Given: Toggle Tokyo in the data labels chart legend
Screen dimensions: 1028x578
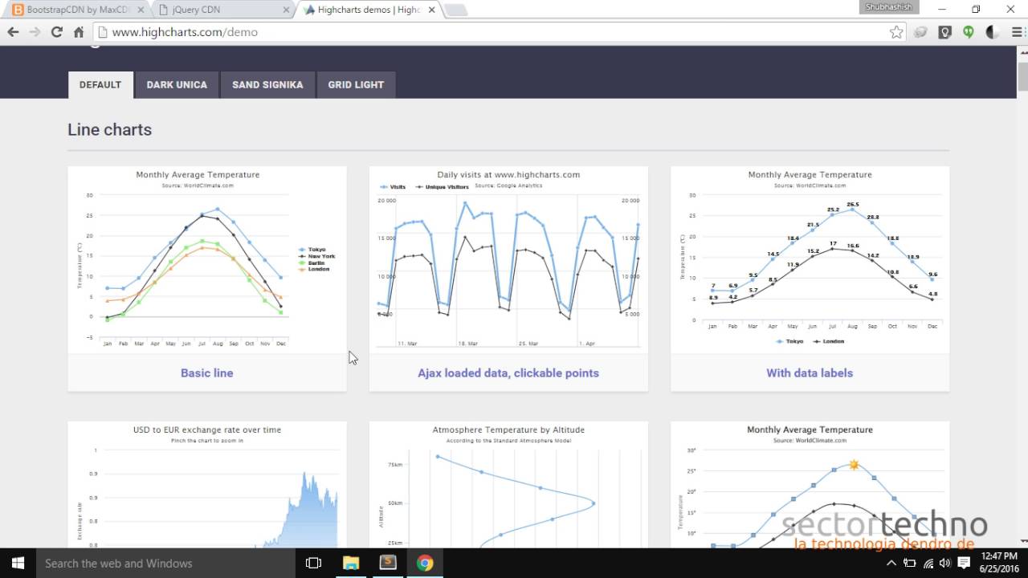Looking at the screenshot, I should coord(790,341).
